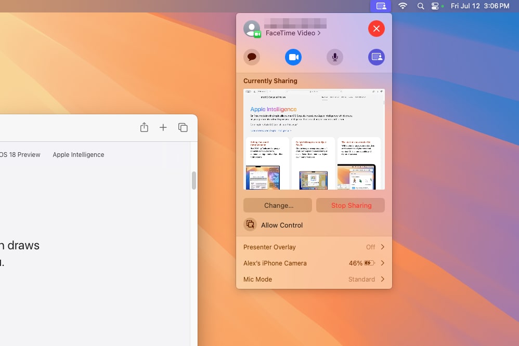Click the Allow Control label
519x346 pixels.
click(x=282, y=225)
